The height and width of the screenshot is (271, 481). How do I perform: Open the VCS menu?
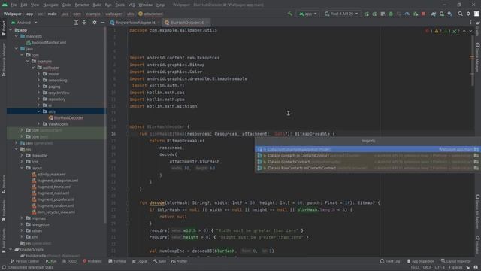132,5
